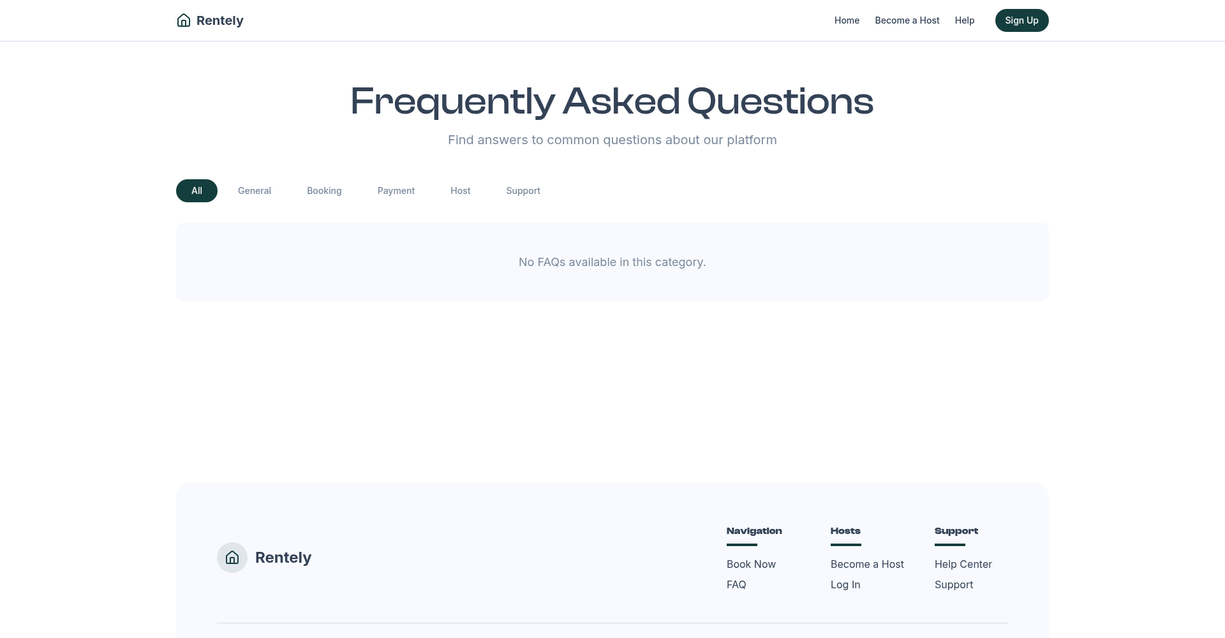Go to Home in top navigation

847,20
